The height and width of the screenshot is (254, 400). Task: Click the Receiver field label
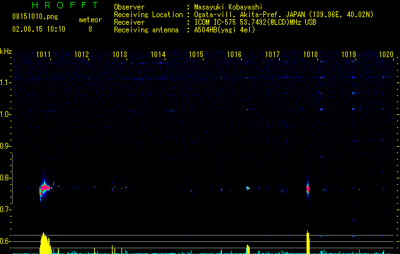point(129,22)
